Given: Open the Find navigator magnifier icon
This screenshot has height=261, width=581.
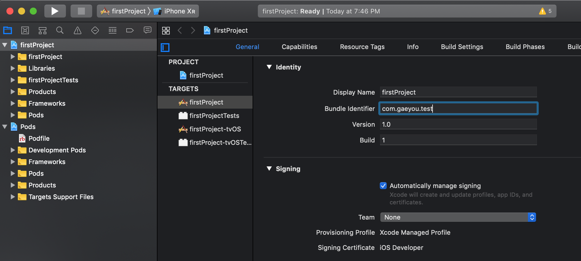Looking at the screenshot, I should point(60,30).
